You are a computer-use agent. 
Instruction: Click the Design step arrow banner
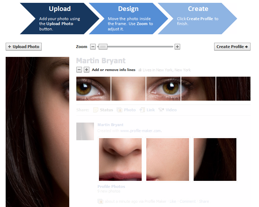point(129,18)
